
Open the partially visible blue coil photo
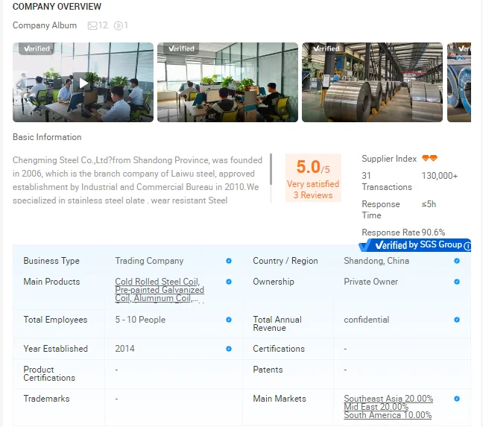tap(459, 82)
